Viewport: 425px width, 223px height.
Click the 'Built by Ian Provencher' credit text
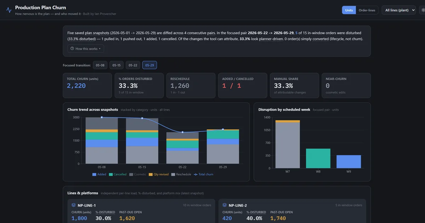100,14
